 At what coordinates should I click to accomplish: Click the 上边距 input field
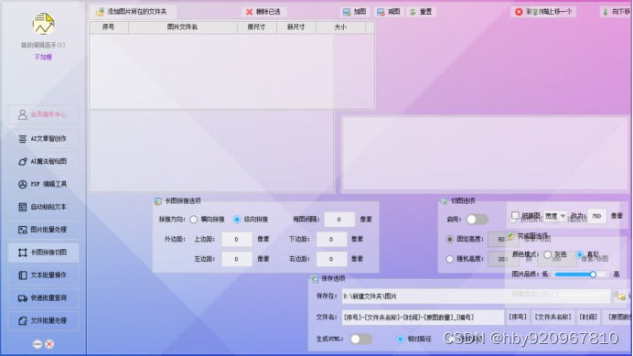click(237, 239)
